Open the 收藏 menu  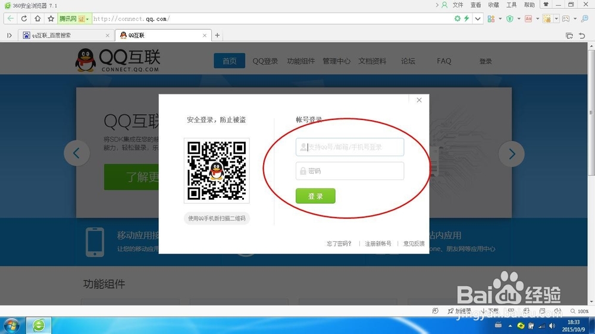coord(494,5)
